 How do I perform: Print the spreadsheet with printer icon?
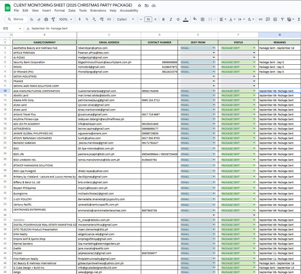tap(46, 19)
